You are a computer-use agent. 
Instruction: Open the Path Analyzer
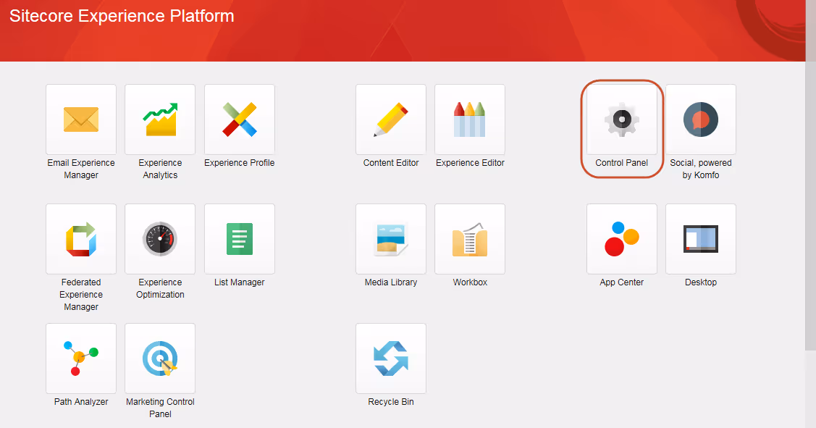point(80,358)
